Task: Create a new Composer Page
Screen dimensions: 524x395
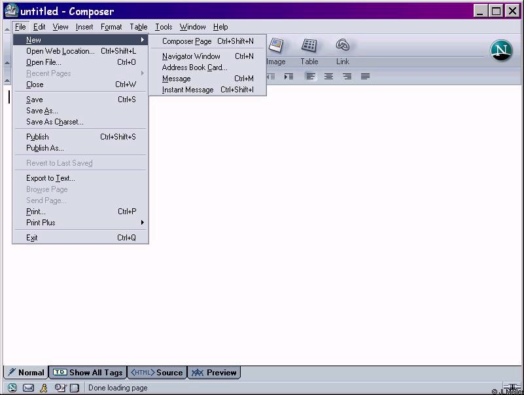Action: [x=207, y=41]
